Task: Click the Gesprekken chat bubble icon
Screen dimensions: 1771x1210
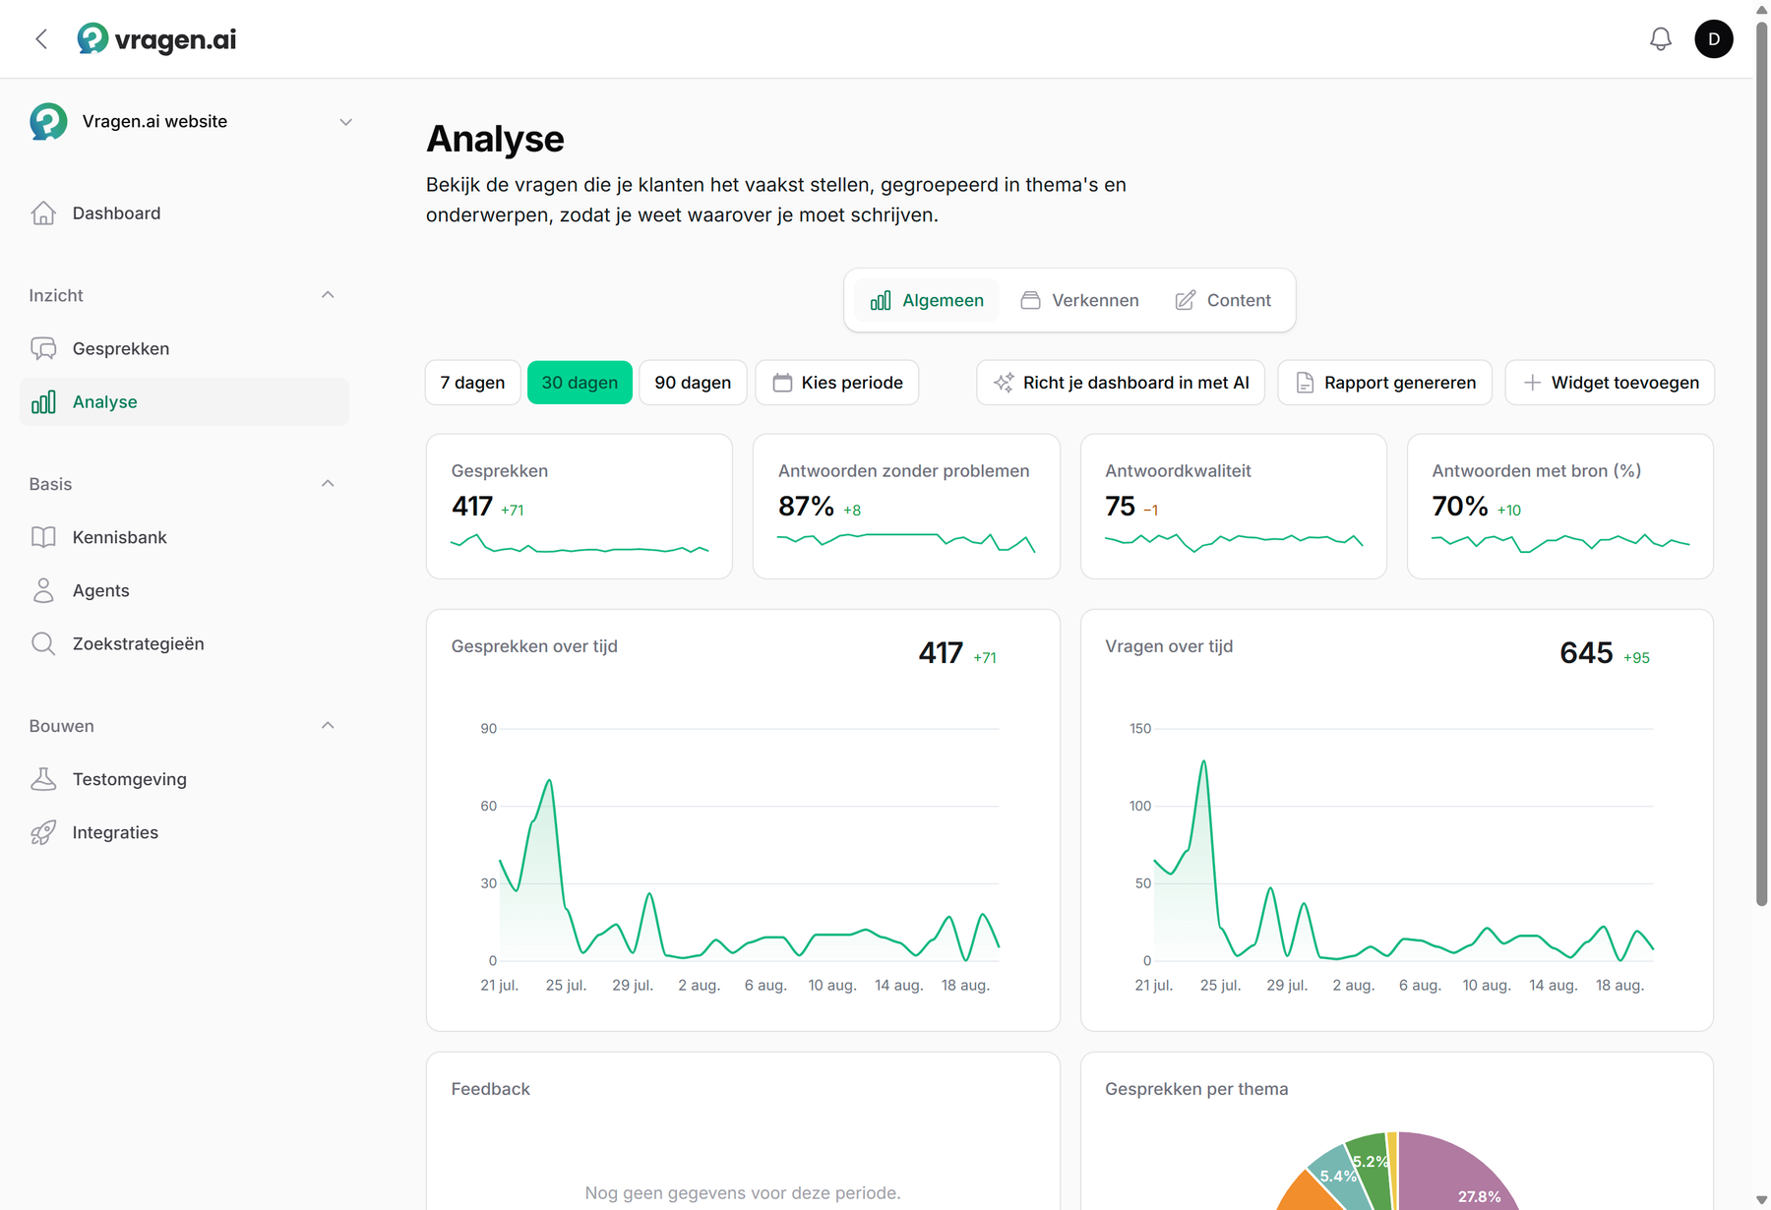Action: coord(43,349)
